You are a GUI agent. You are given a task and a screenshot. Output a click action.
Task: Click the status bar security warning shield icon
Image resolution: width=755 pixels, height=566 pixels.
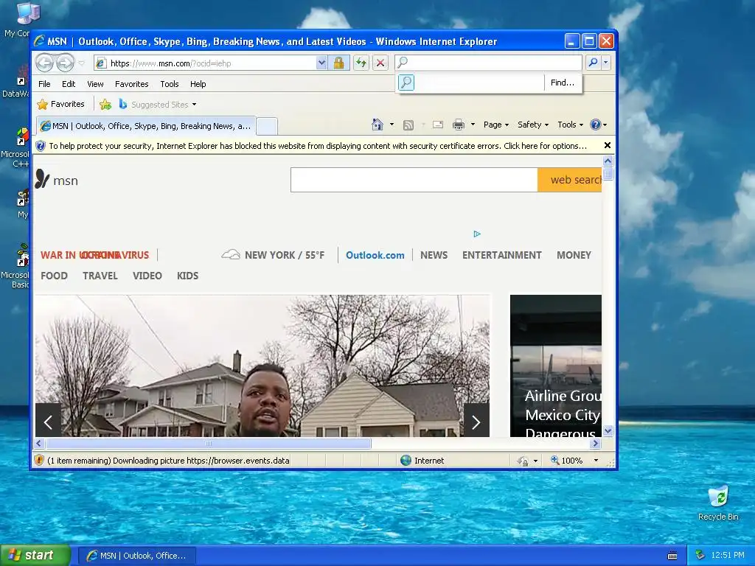39,460
